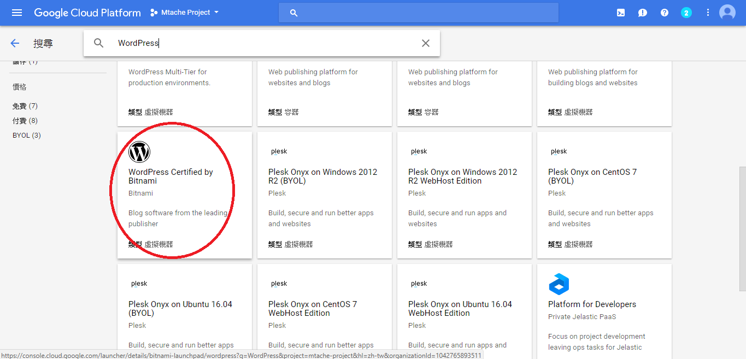
Task: Filter by 付費 (8) price
Action: tap(25, 121)
